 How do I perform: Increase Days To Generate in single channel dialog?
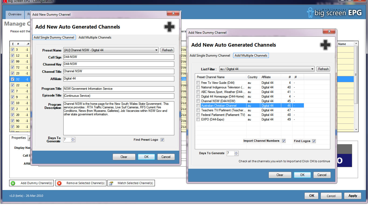[x=73, y=138]
